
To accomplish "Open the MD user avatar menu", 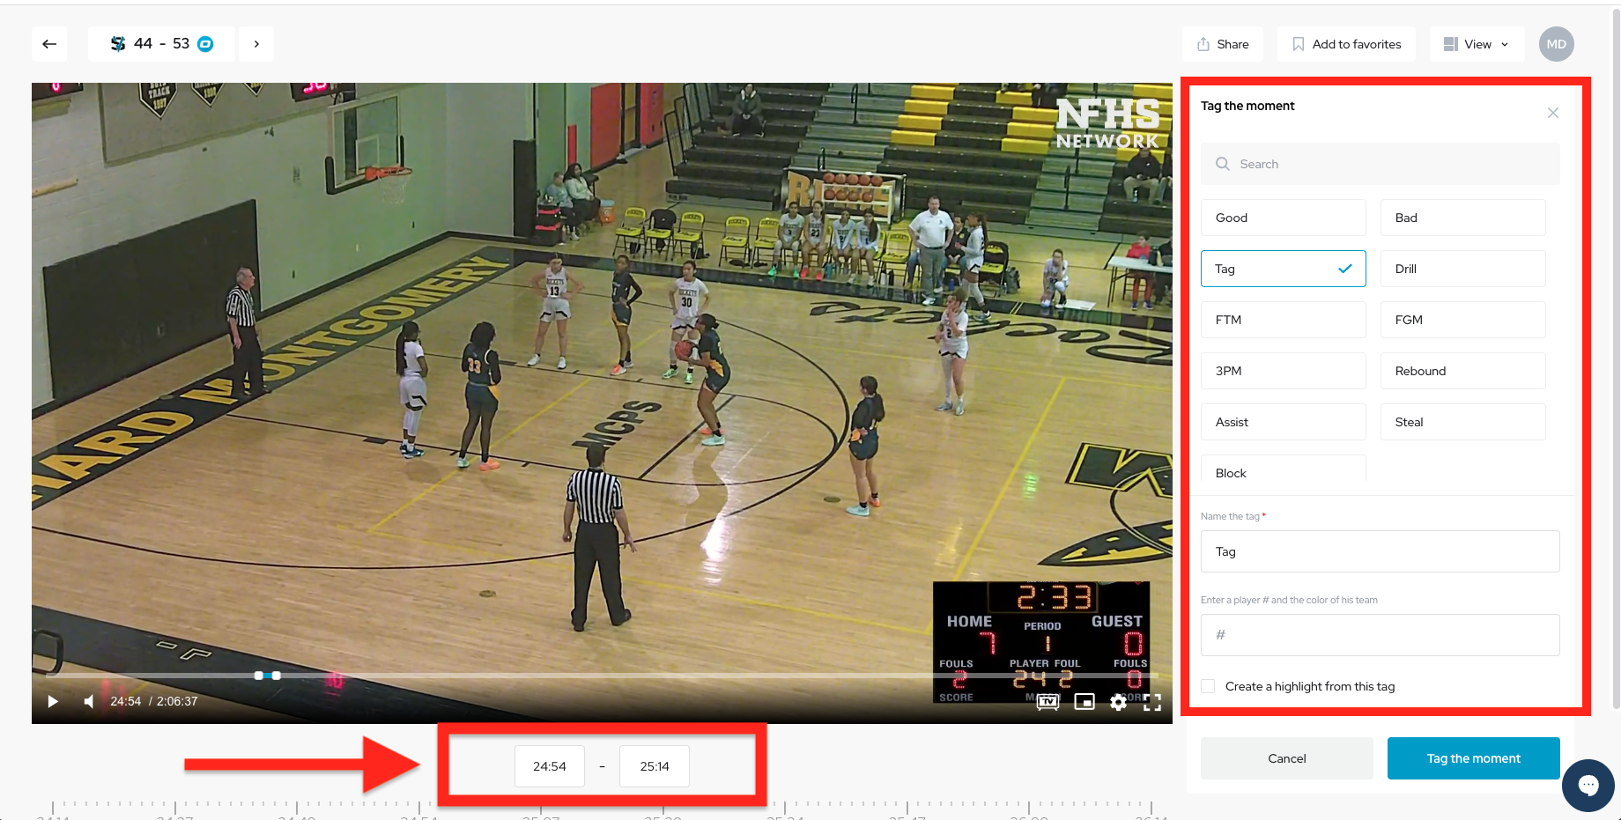I will pyautogui.click(x=1557, y=44).
